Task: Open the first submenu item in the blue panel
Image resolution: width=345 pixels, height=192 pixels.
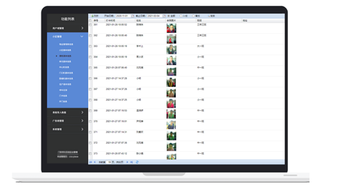Action: click(66, 44)
